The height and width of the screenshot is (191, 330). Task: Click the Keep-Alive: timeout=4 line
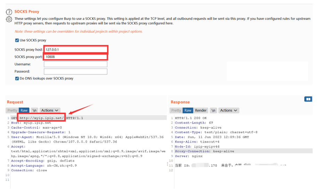click(197, 142)
